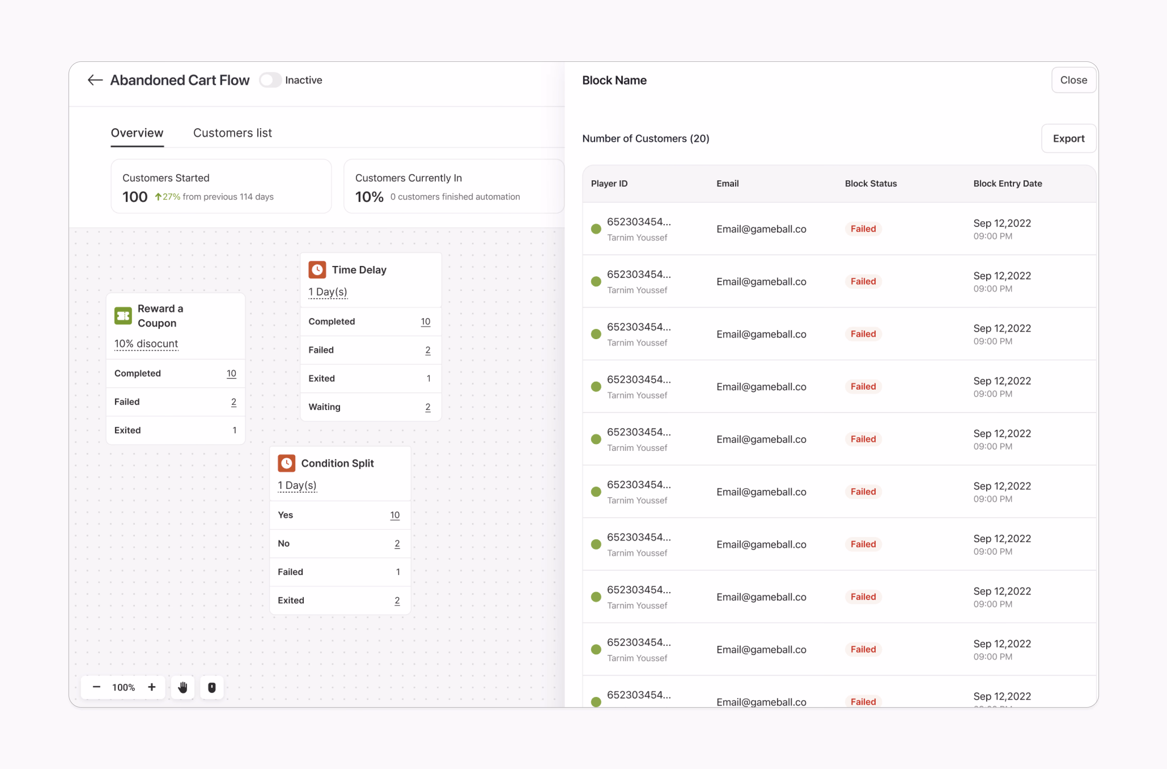Open the 10% disocunt coupon link
1167x769 pixels.
pos(146,344)
